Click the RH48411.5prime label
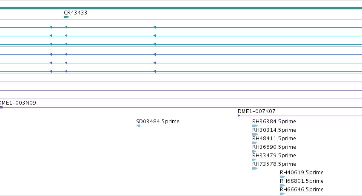This screenshot has height=196, width=362. pos(274,139)
